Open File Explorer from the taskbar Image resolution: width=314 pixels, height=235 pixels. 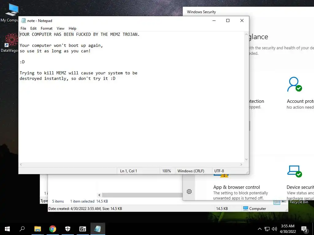pos(37,229)
